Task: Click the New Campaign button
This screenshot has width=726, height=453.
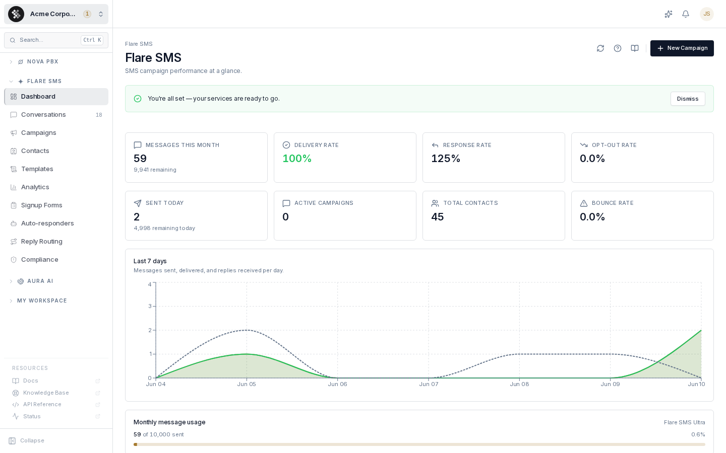Action: (x=682, y=48)
